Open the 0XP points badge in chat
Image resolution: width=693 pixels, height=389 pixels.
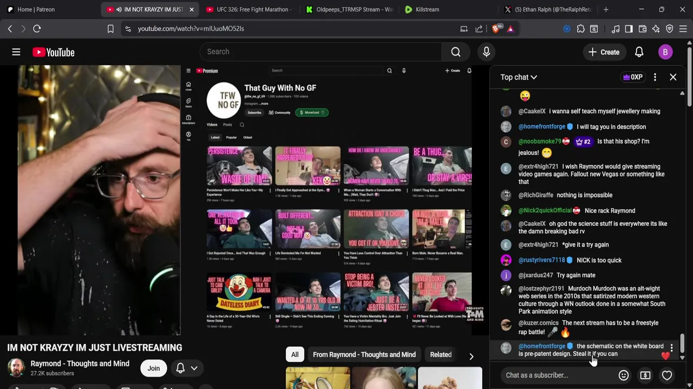pyautogui.click(x=632, y=77)
